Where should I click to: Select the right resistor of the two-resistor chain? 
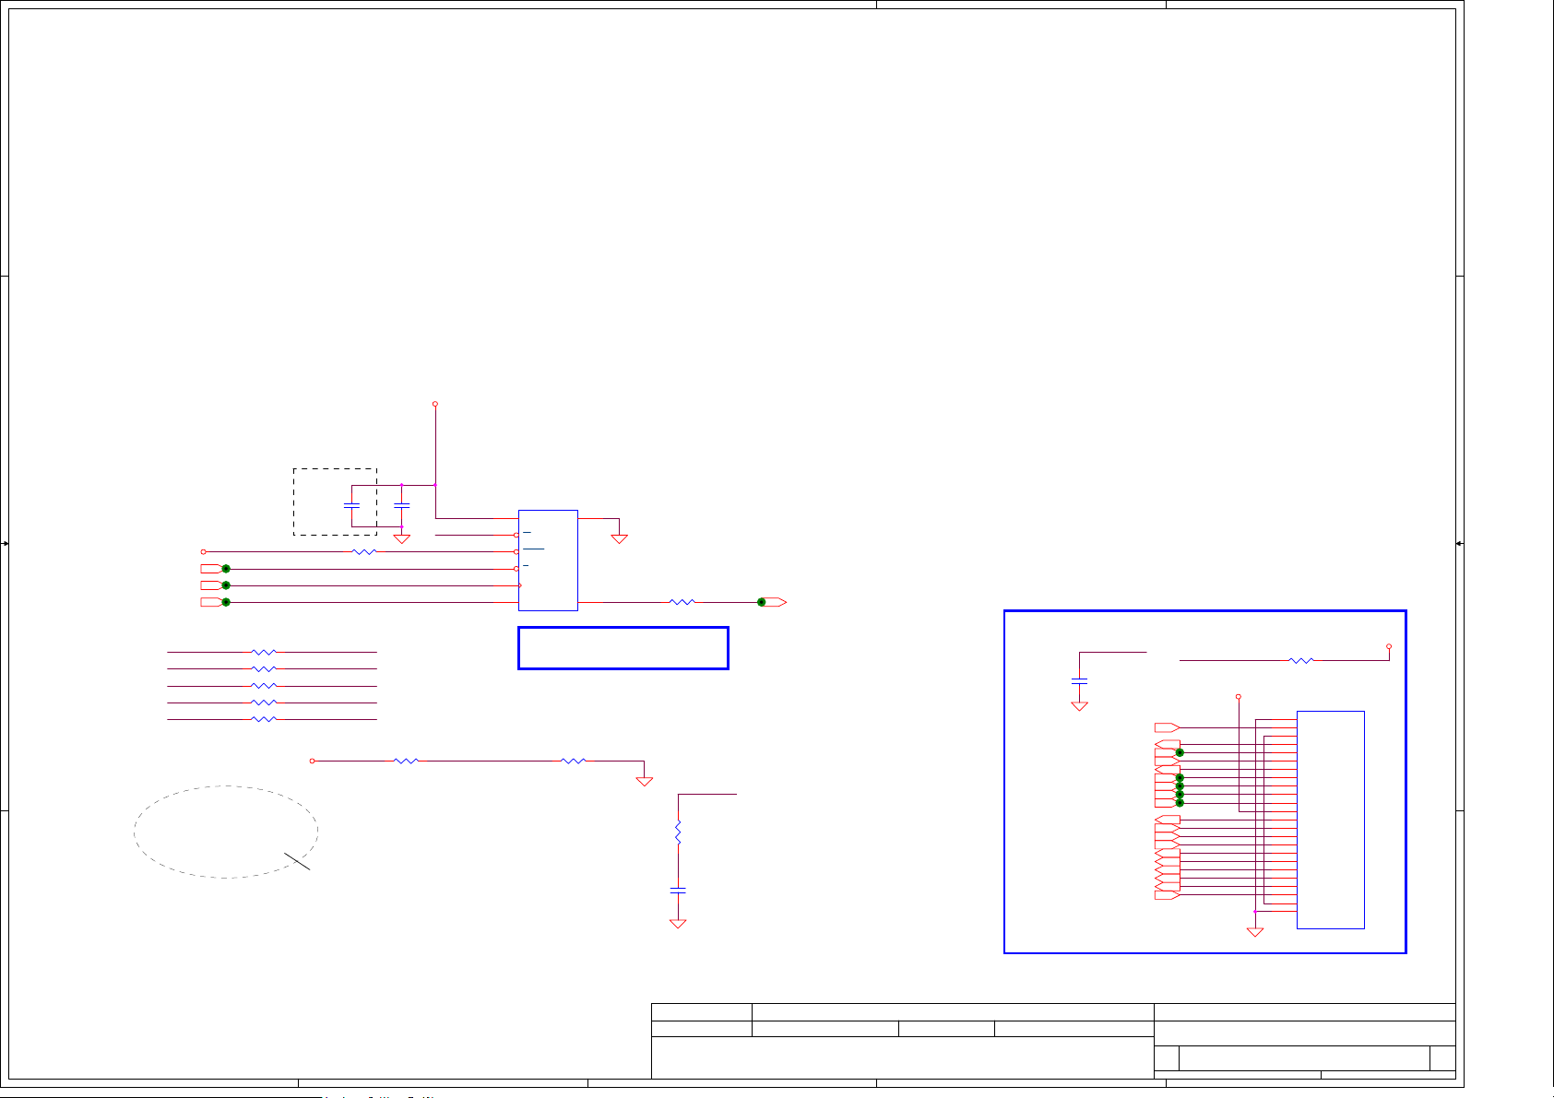point(574,762)
